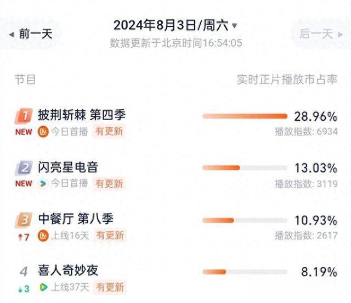Click the rank 1 orange badge

[24, 116]
